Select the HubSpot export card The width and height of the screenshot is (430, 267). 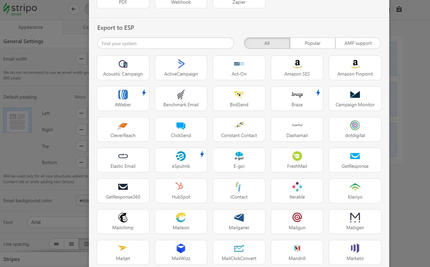click(x=181, y=191)
